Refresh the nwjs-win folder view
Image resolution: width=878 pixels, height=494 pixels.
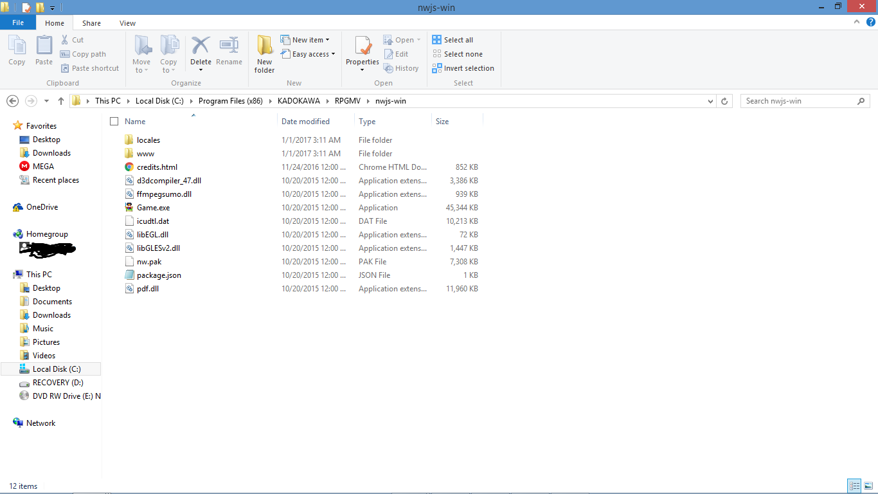coord(725,101)
